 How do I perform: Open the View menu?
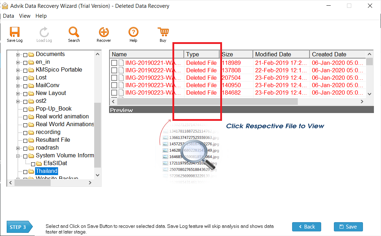(24, 16)
